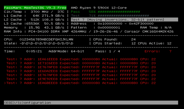Image resolution: width=184 pixels, height=109 pixels.
Task: Click the red Errors: 7 counter
Action: pos(158,51)
